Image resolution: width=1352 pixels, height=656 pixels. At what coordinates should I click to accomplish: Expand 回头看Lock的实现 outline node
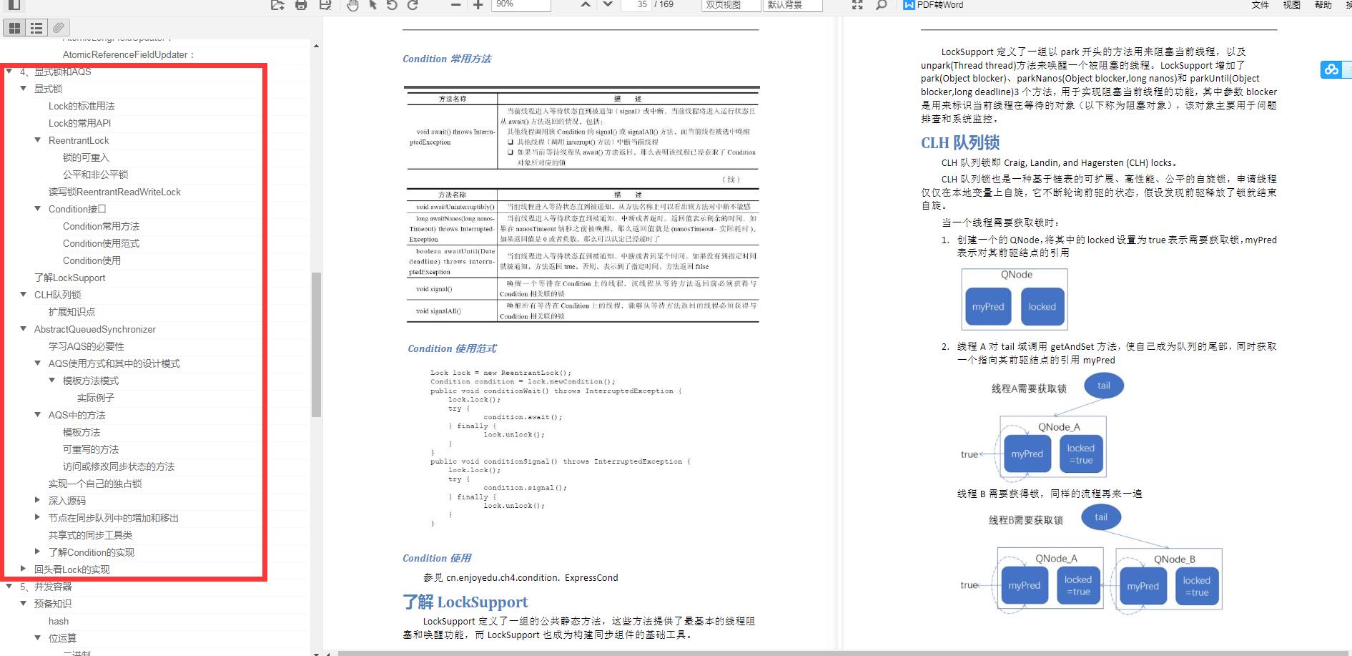(x=24, y=569)
